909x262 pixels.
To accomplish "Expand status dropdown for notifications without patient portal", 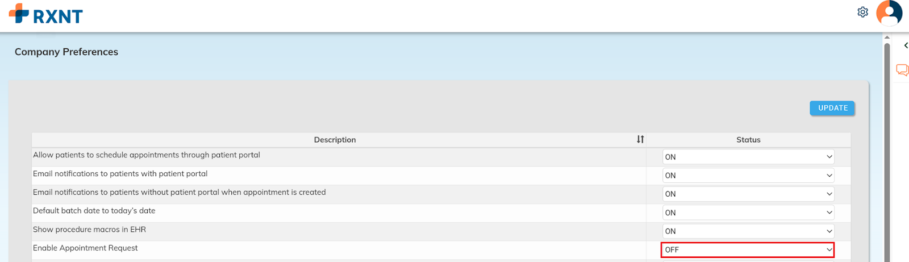I will (748, 194).
